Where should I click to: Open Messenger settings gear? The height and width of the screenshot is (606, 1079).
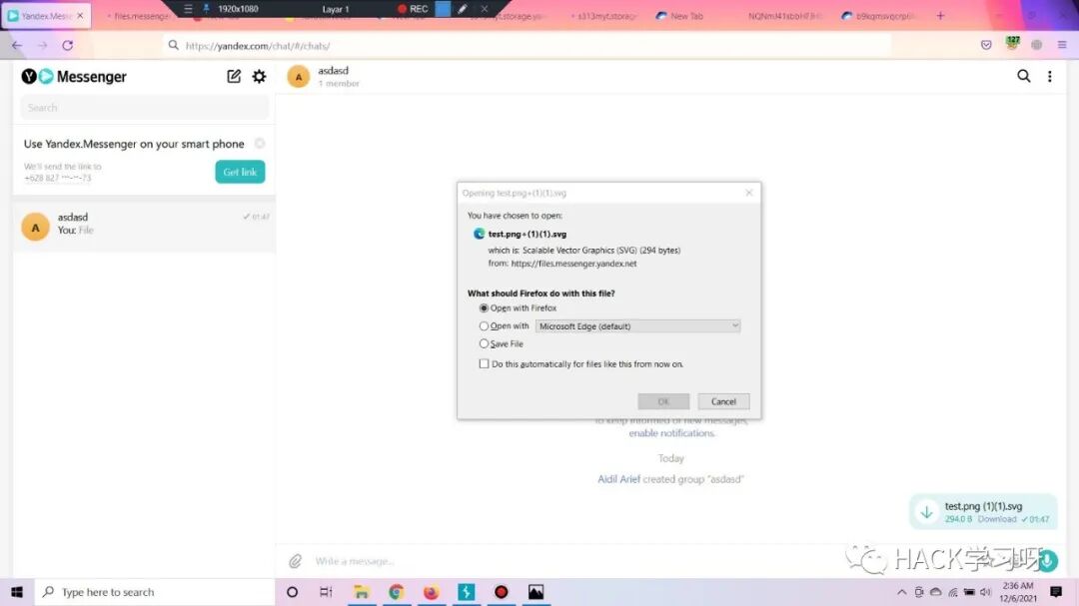tap(259, 76)
